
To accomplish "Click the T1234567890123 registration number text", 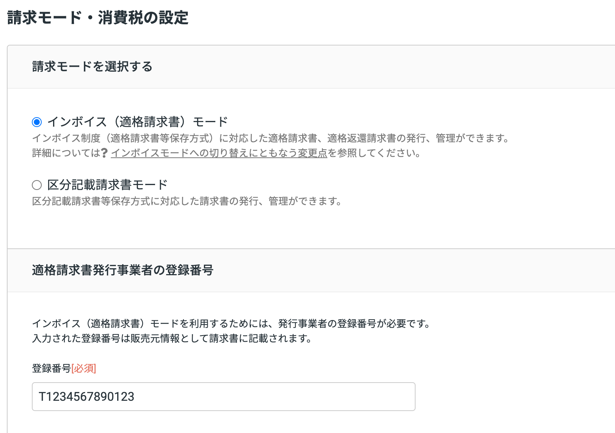I will [86, 397].
